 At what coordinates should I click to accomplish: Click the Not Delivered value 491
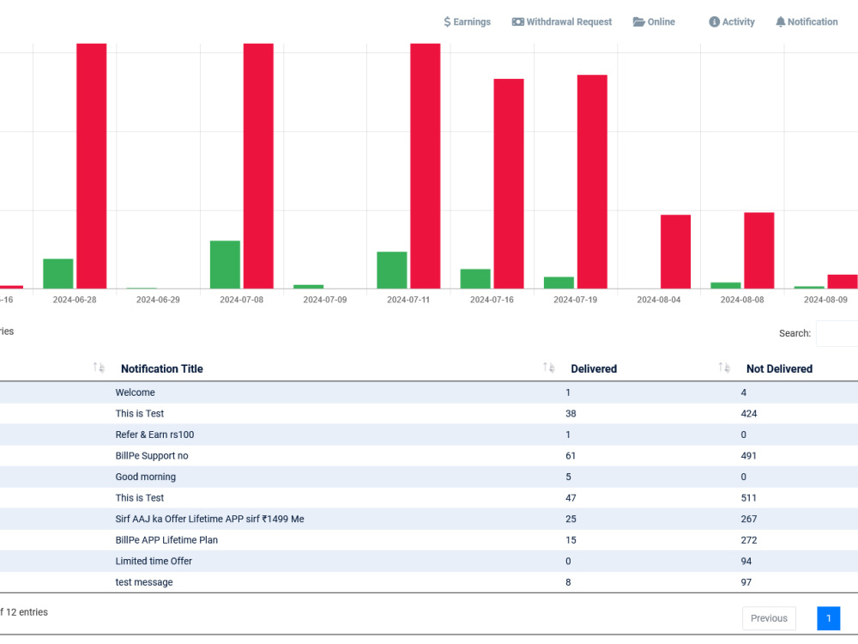point(748,456)
